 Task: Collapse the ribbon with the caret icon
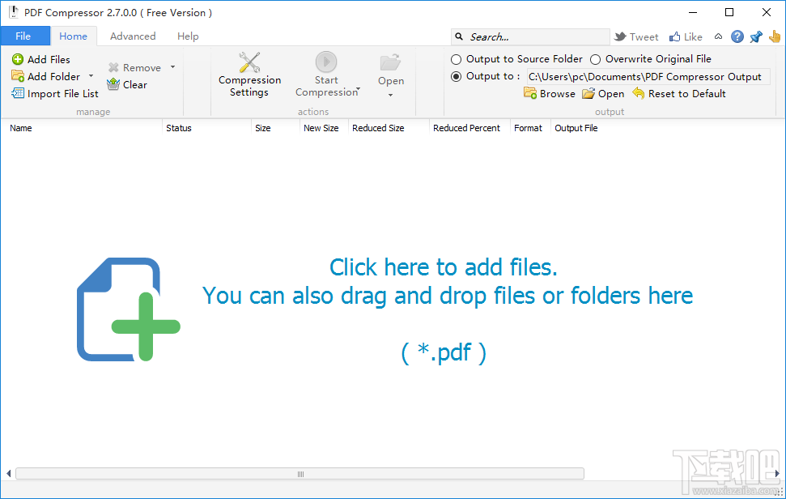pyautogui.click(x=718, y=36)
